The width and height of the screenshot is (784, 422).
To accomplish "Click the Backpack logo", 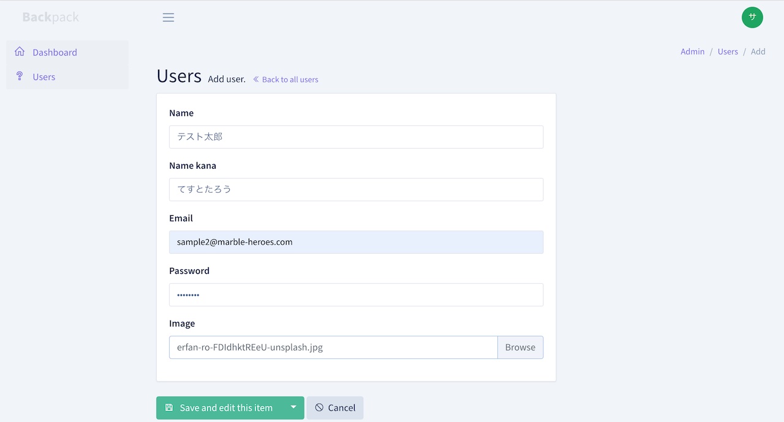I will pyautogui.click(x=50, y=17).
